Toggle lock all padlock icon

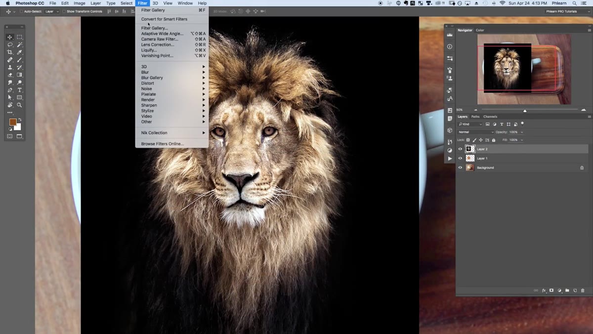[494, 140]
